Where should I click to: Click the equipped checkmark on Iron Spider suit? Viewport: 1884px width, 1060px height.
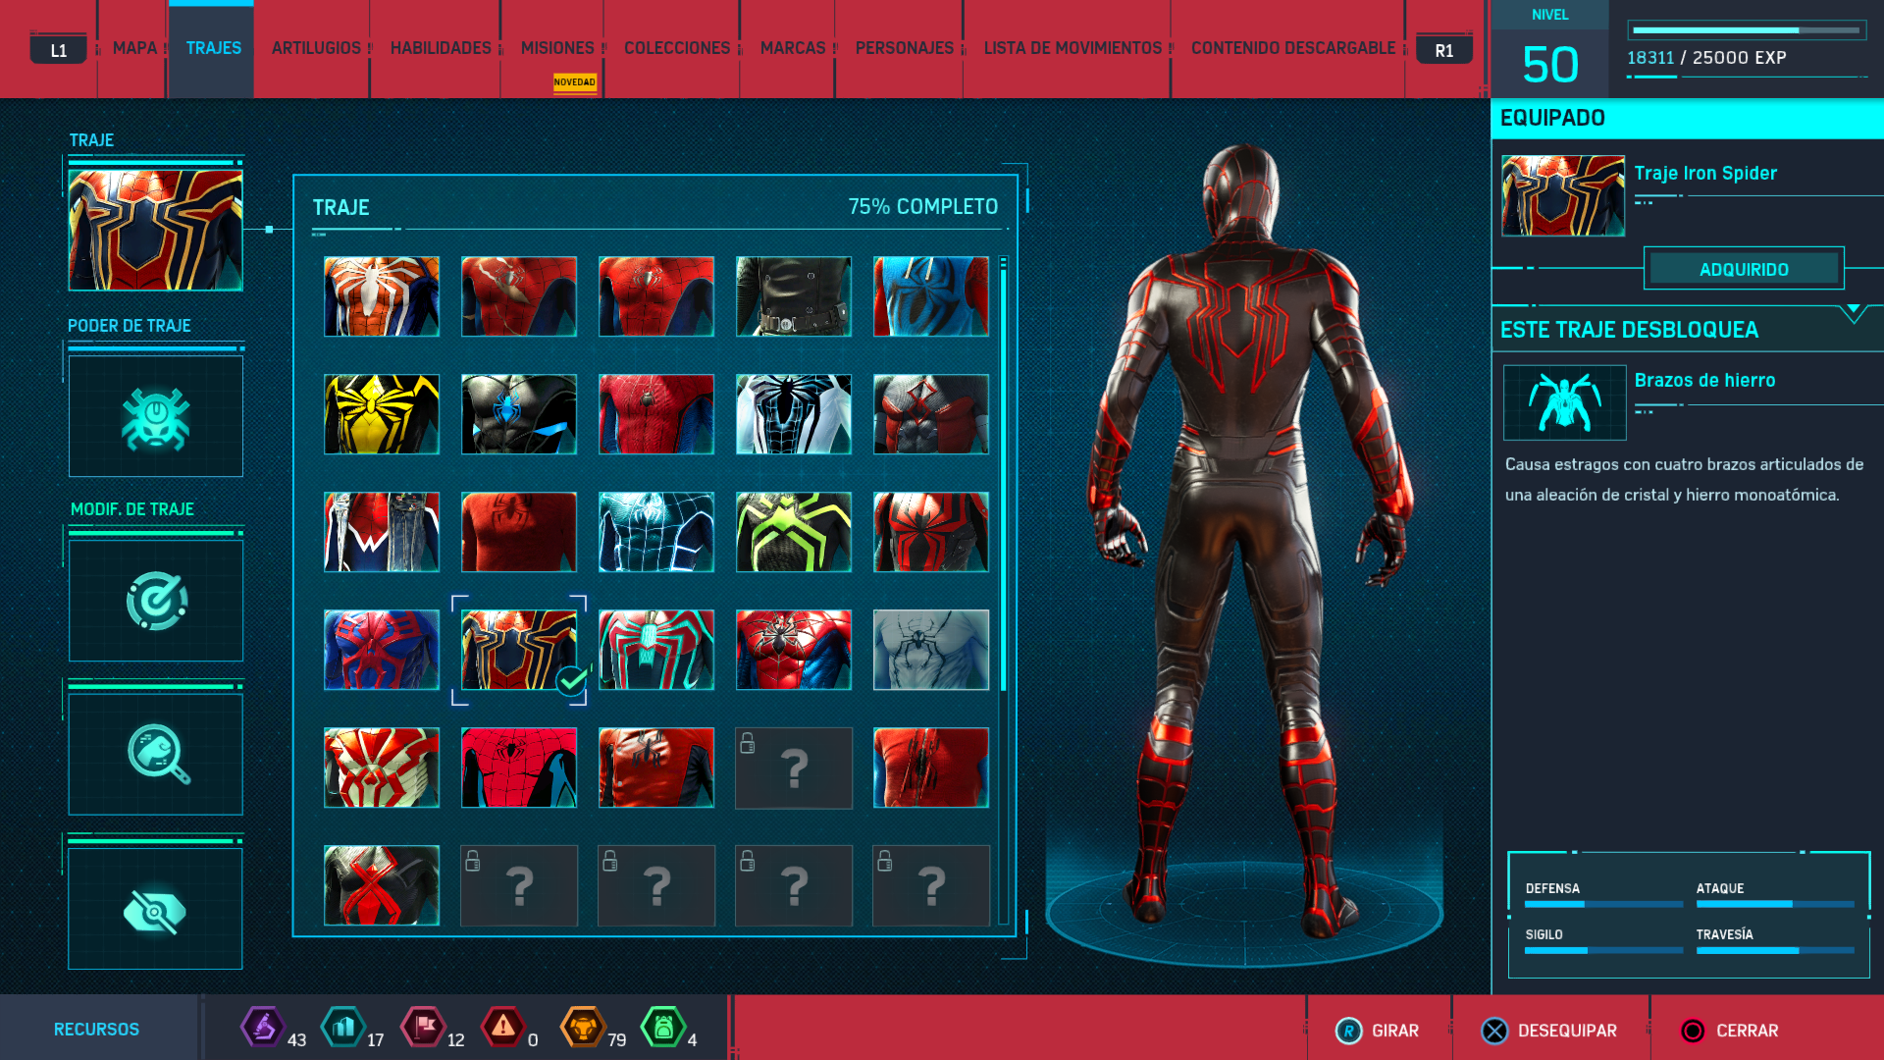pos(571,679)
